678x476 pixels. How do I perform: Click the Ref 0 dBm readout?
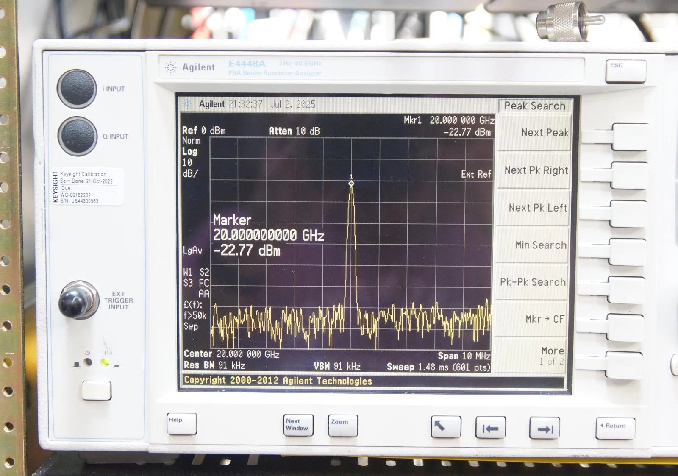click(204, 131)
